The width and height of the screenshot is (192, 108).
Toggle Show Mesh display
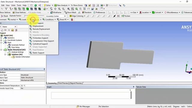[70, 13]
